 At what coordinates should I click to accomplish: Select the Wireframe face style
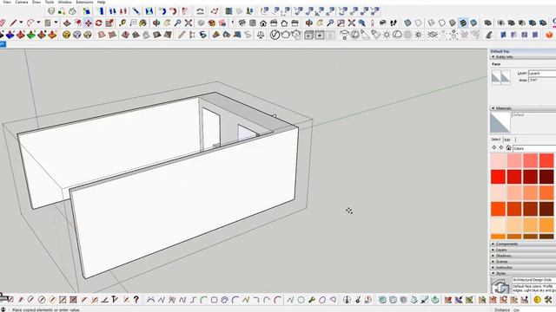click(x=431, y=23)
